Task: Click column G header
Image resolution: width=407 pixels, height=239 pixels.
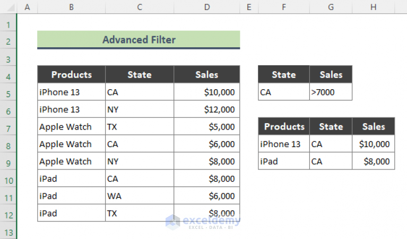Action: click(x=331, y=7)
